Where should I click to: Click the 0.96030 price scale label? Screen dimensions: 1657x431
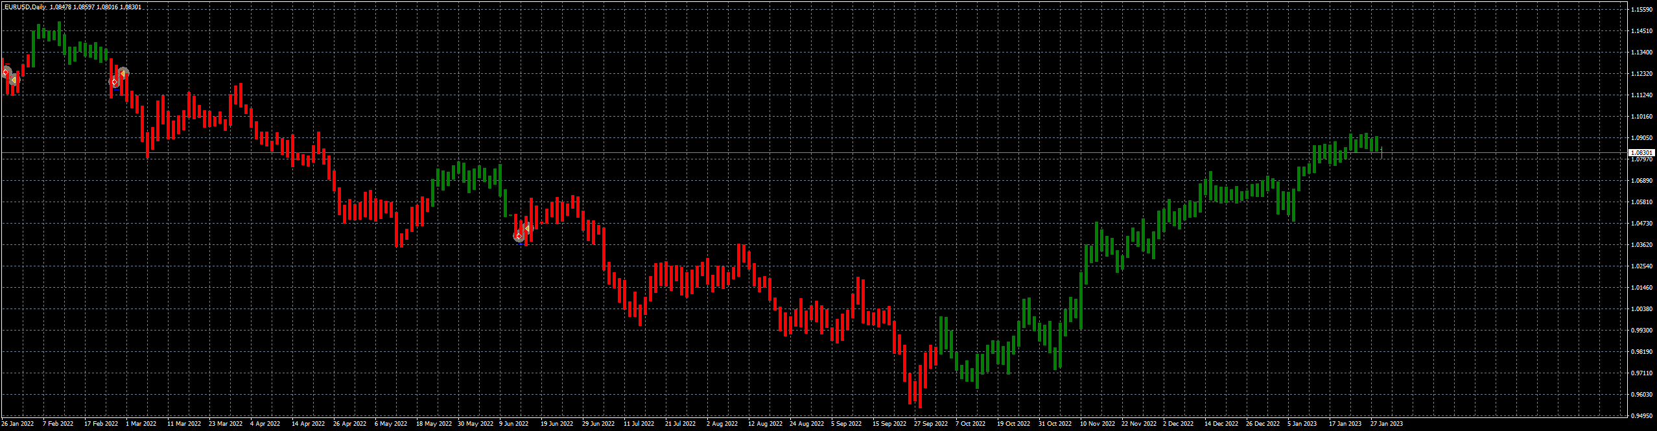point(1642,395)
